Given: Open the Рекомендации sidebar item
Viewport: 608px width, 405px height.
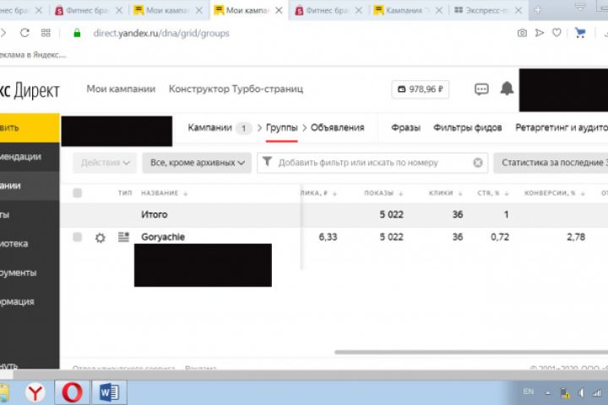Looking at the screenshot, I should (30, 157).
